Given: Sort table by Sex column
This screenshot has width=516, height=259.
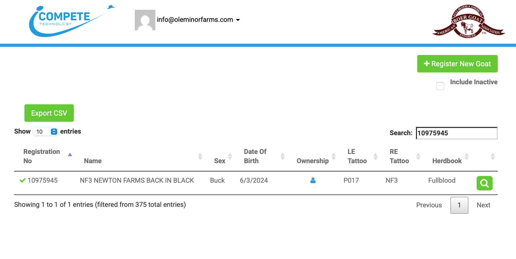Looking at the screenshot, I should click(219, 161).
